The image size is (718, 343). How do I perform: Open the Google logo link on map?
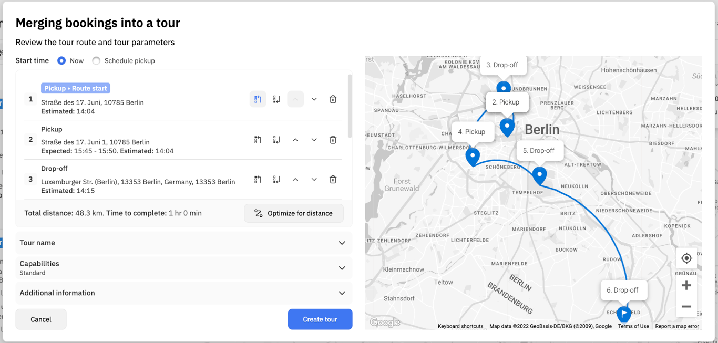385,323
